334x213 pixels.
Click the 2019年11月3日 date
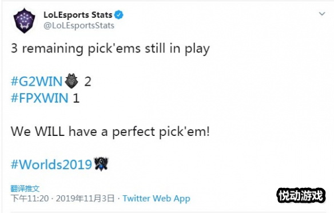point(85,198)
